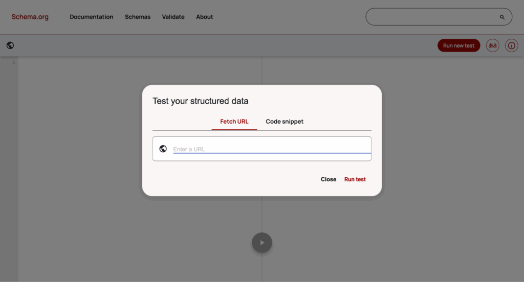Open the About page link
Screen dimensions: 524x282
[x=205, y=17]
